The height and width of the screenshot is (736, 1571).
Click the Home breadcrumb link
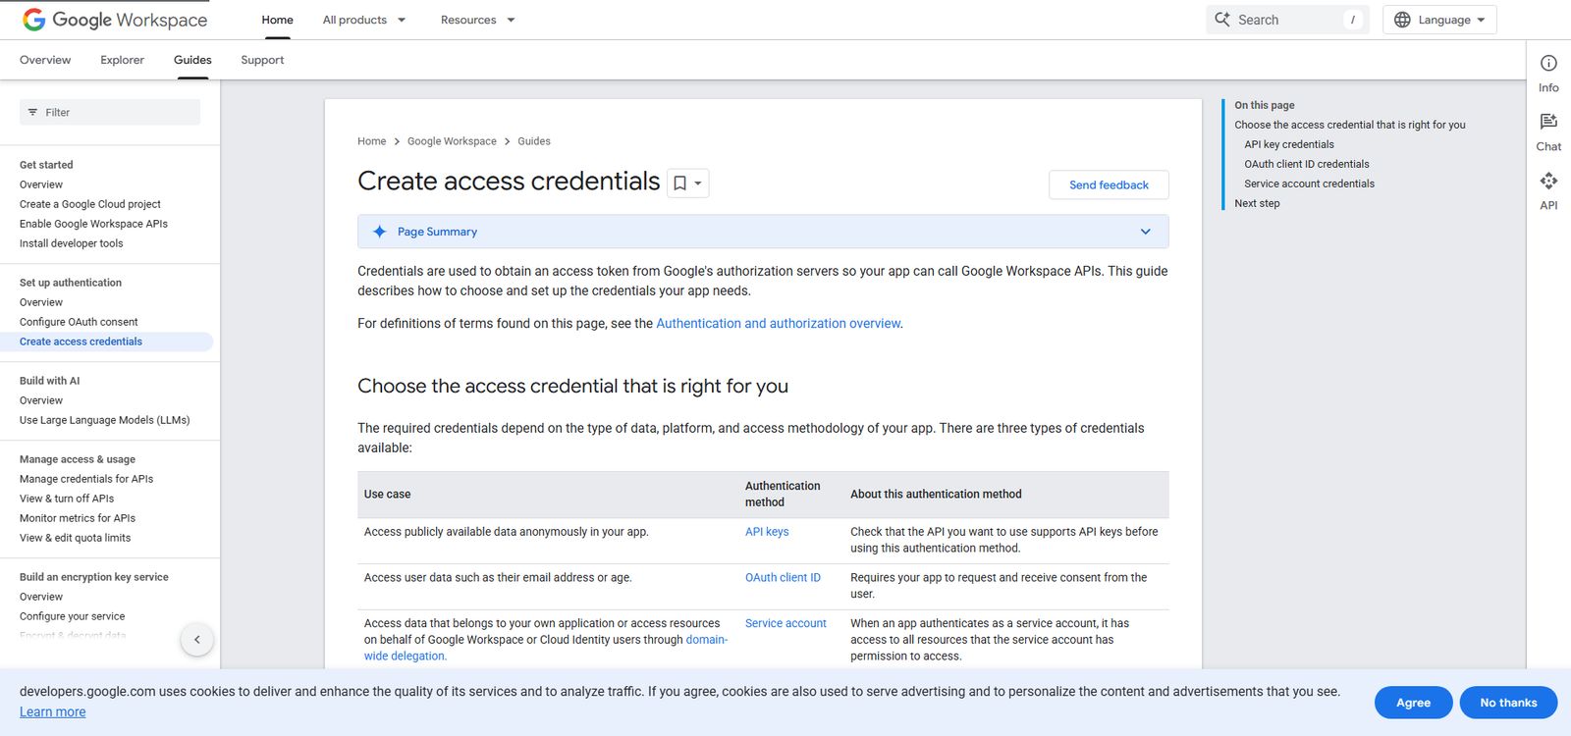click(x=371, y=141)
